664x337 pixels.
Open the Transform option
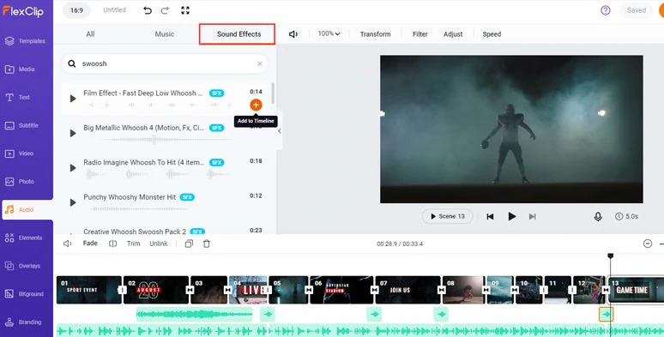375,33
